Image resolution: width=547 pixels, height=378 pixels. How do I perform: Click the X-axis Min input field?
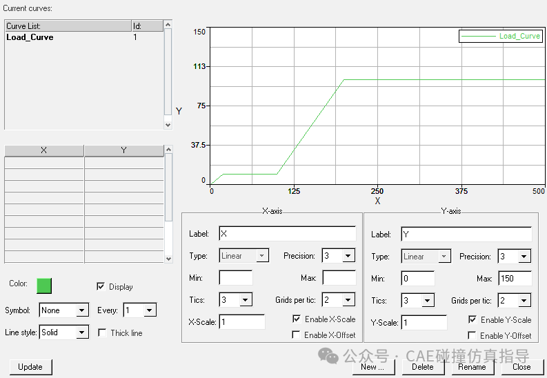coord(236,278)
